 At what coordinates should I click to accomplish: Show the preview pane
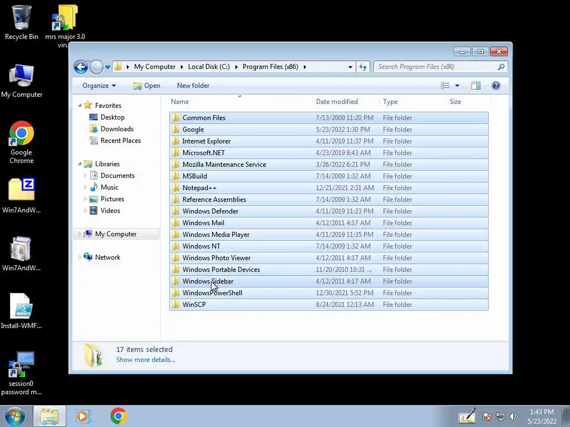[x=476, y=86]
